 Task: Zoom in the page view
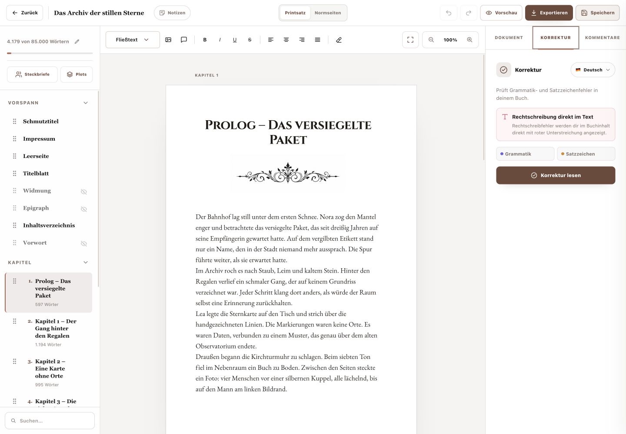point(469,39)
